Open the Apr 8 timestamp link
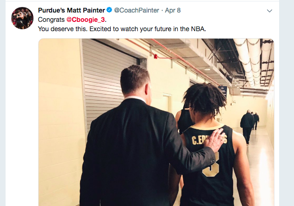Image resolution: width=294 pixels, height=206 pixels. click(x=173, y=10)
